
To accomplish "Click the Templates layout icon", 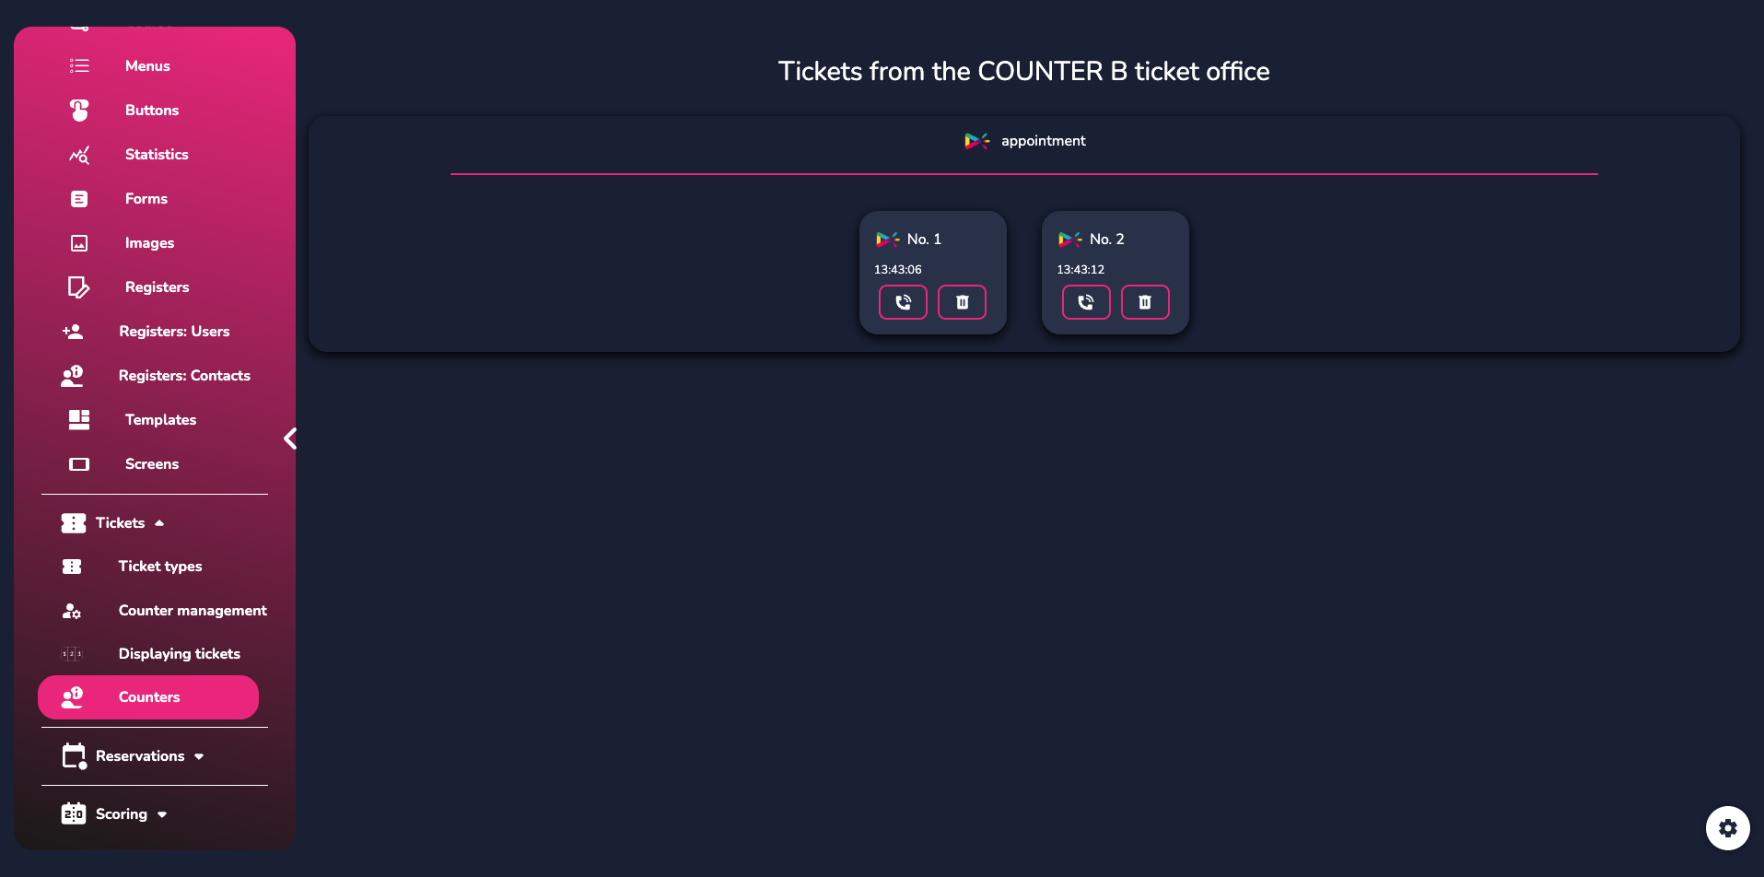I will [x=79, y=420].
